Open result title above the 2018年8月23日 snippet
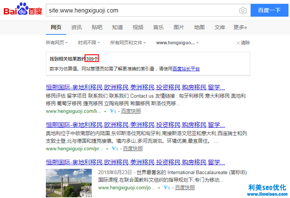This screenshot has width=290, height=198. point(135,162)
